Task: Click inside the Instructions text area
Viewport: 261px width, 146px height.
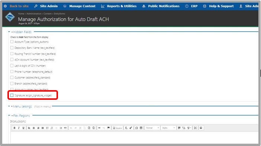Action: click(x=134, y=137)
